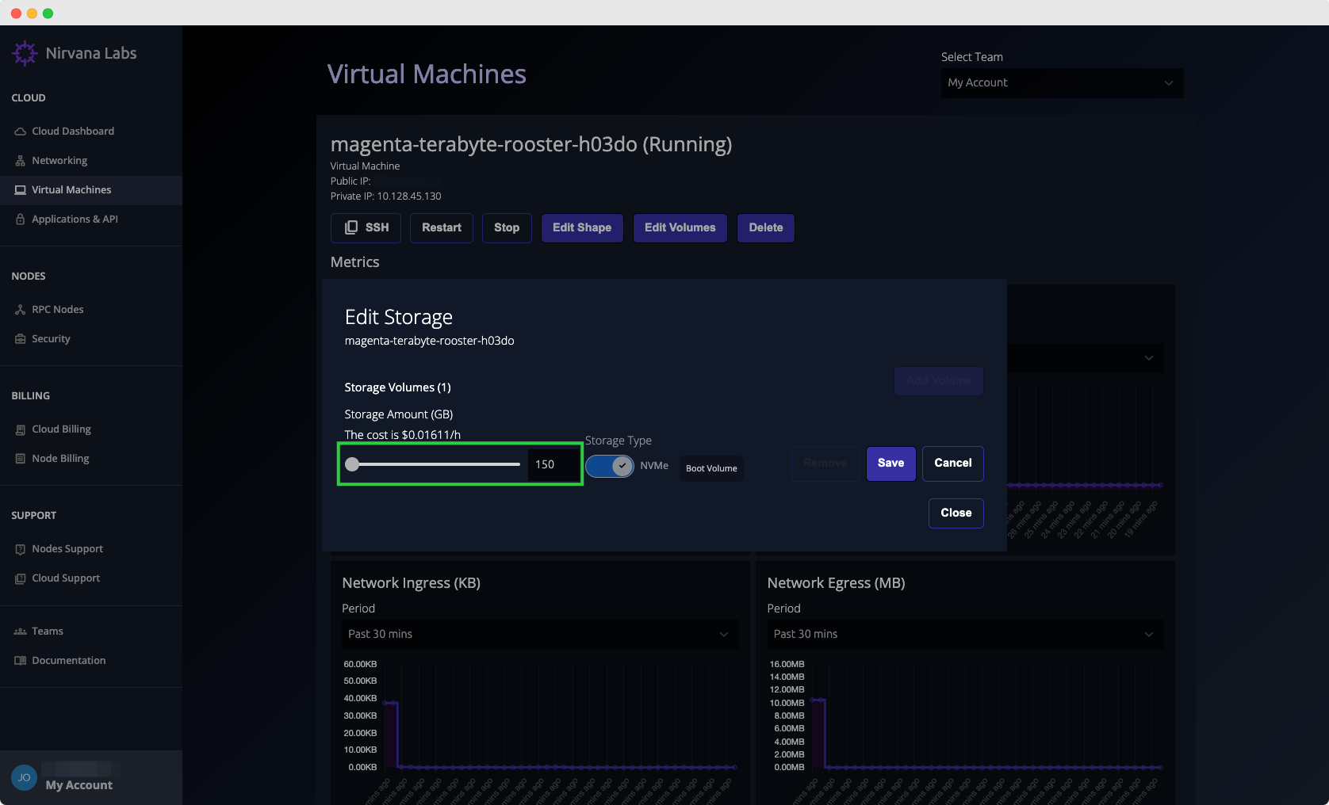
Task: Click the RPC Nodes icon
Action: pyautogui.click(x=21, y=310)
